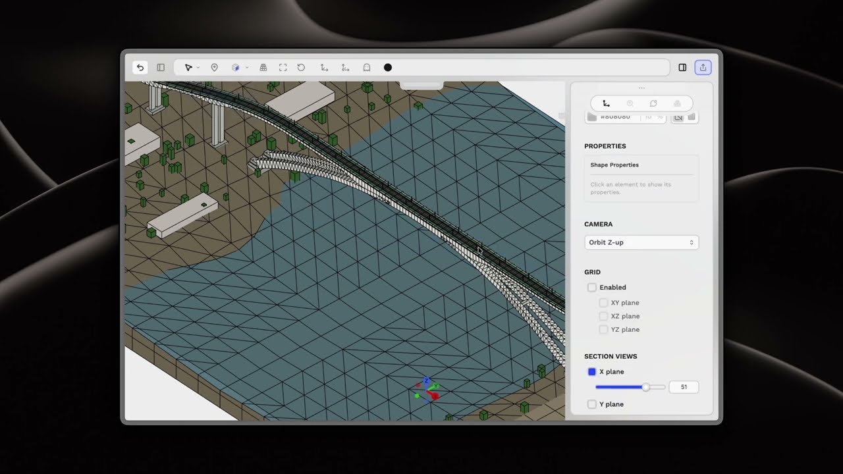Screen dimensions: 843x474
Task: Click the 3D cube view icon
Action: [236, 67]
